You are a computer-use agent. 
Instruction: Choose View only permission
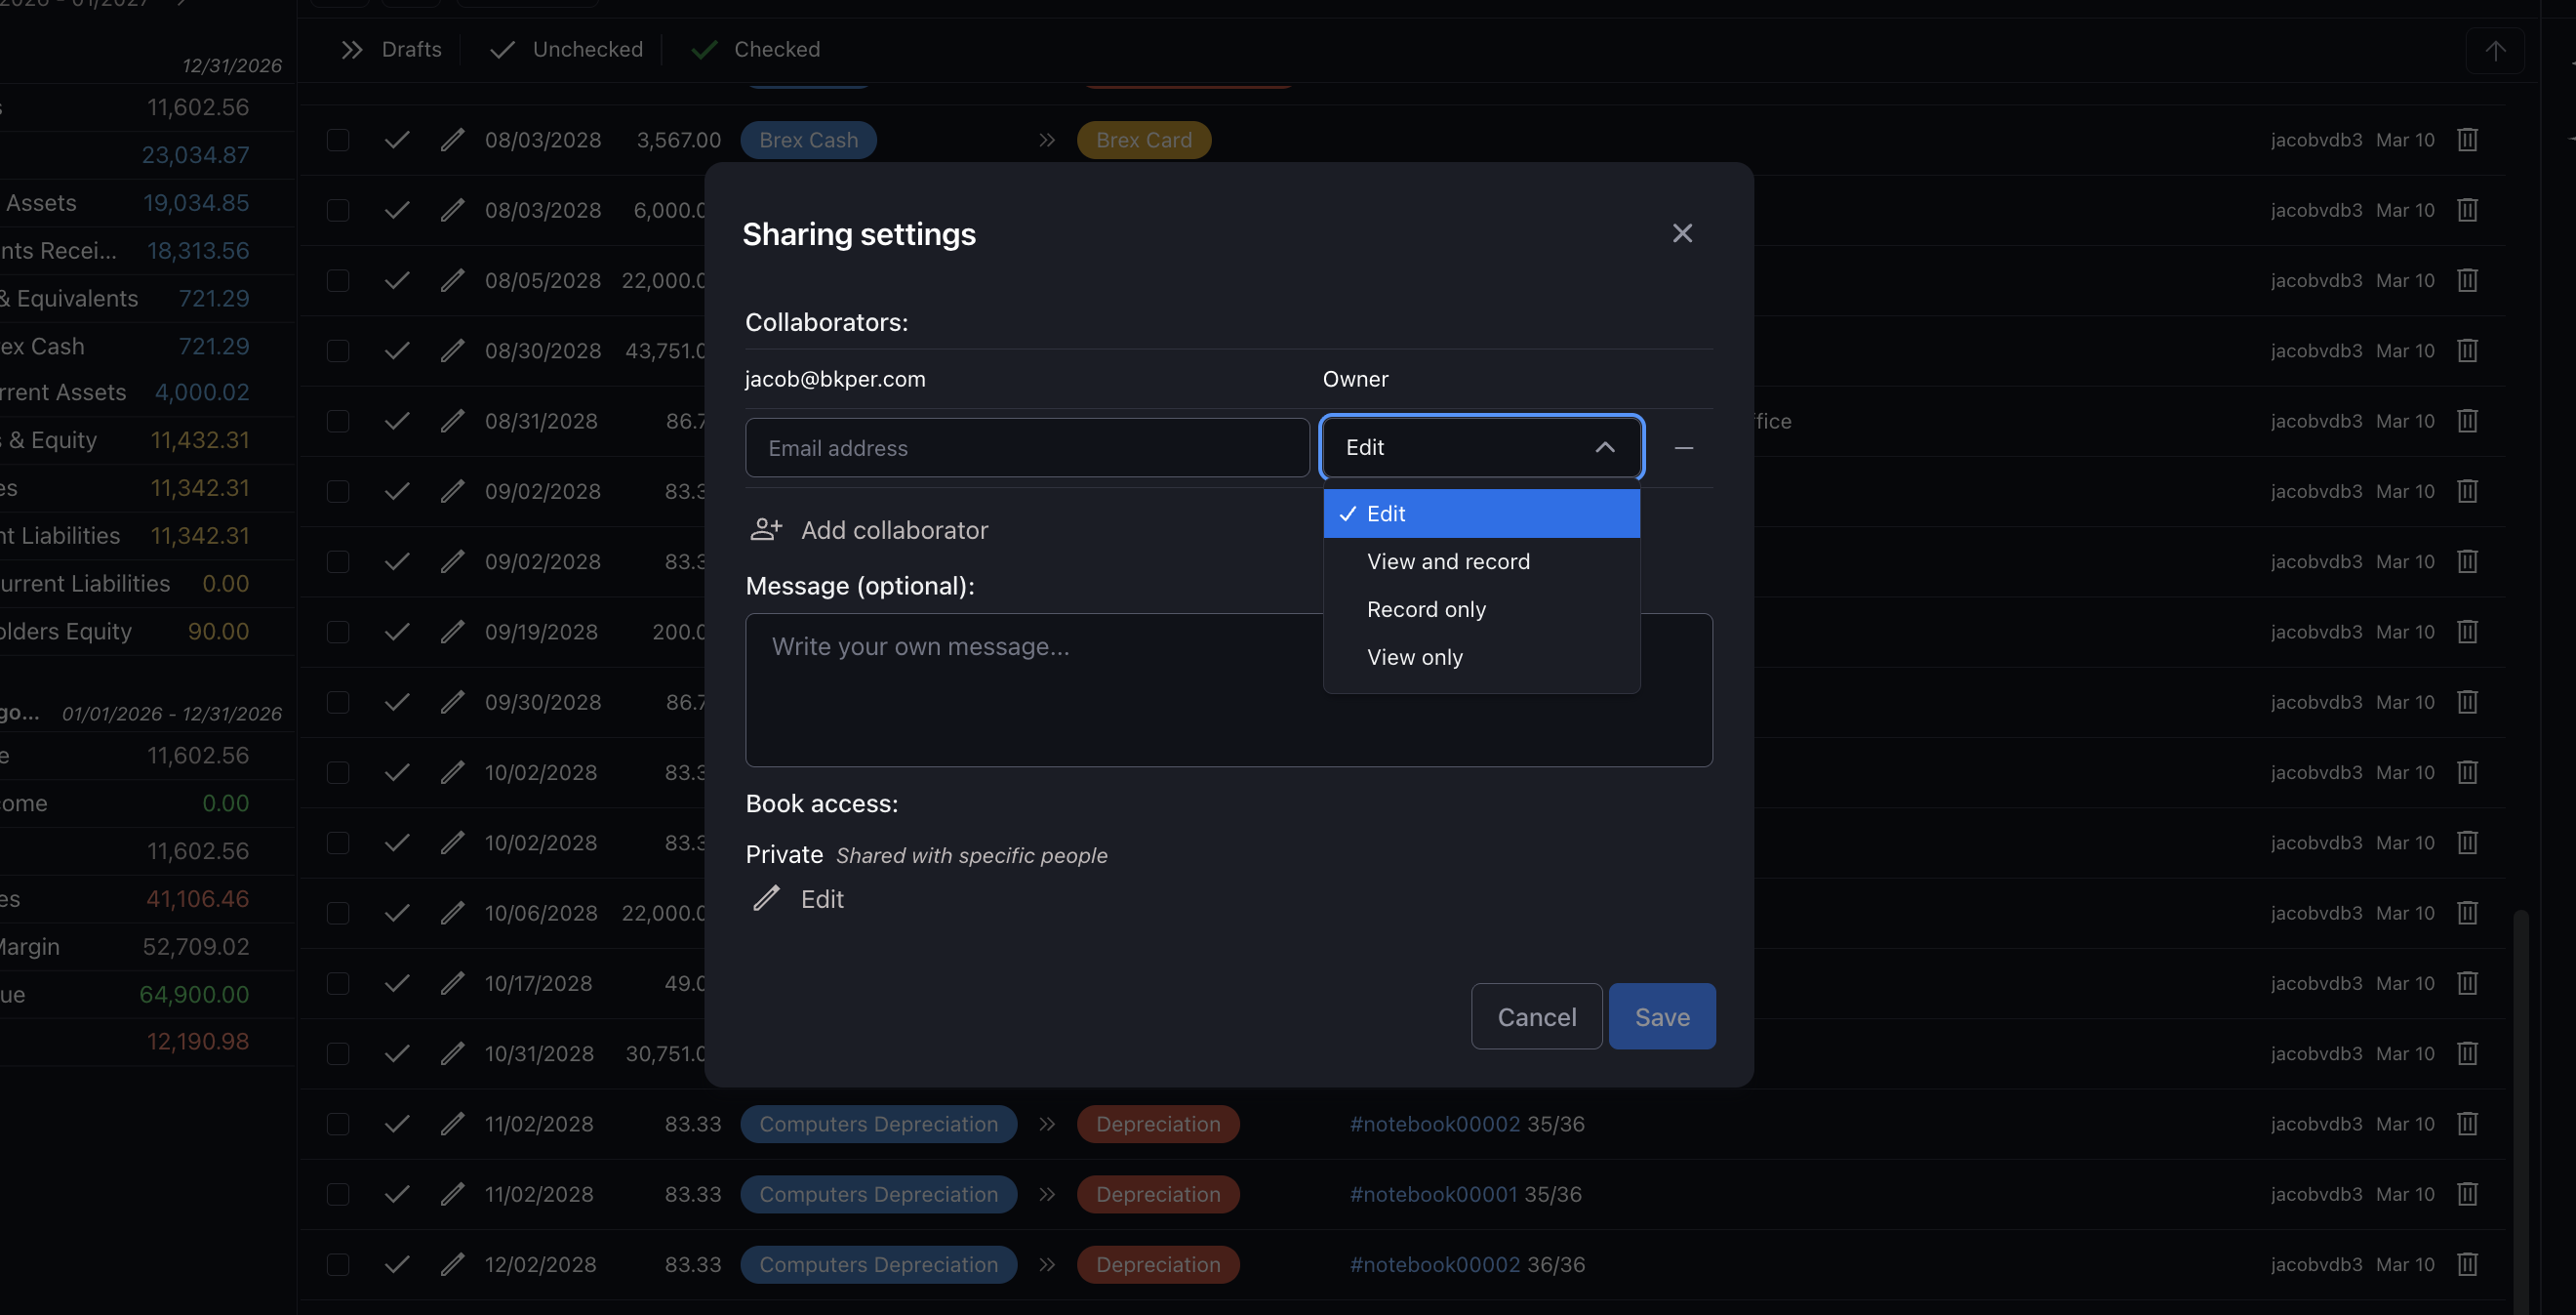[x=1481, y=658]
